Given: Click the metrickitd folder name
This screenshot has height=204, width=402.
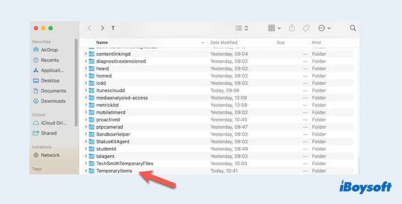Looking at the screenshot, I should click(x=107, y=105).
